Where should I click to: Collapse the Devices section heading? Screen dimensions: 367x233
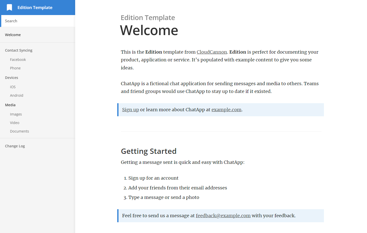[11, 77]
